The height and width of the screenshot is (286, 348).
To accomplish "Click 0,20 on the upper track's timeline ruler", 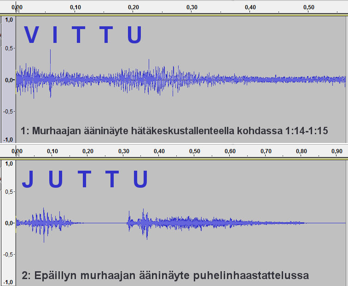I will [x=133, y=7].
